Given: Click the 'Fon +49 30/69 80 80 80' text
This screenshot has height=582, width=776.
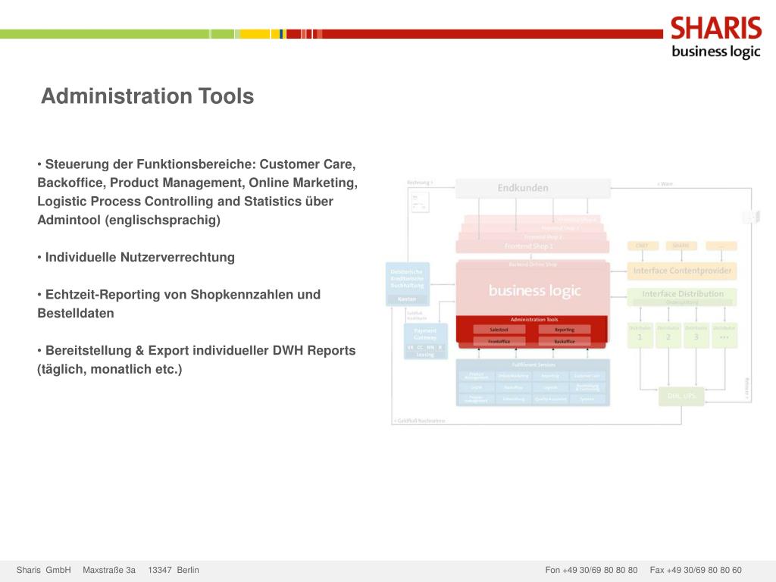Looking at the screenshot, I should tap(591, 570).
